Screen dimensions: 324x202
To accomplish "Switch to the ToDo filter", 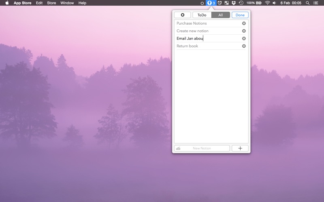I will tap(202, 15).
